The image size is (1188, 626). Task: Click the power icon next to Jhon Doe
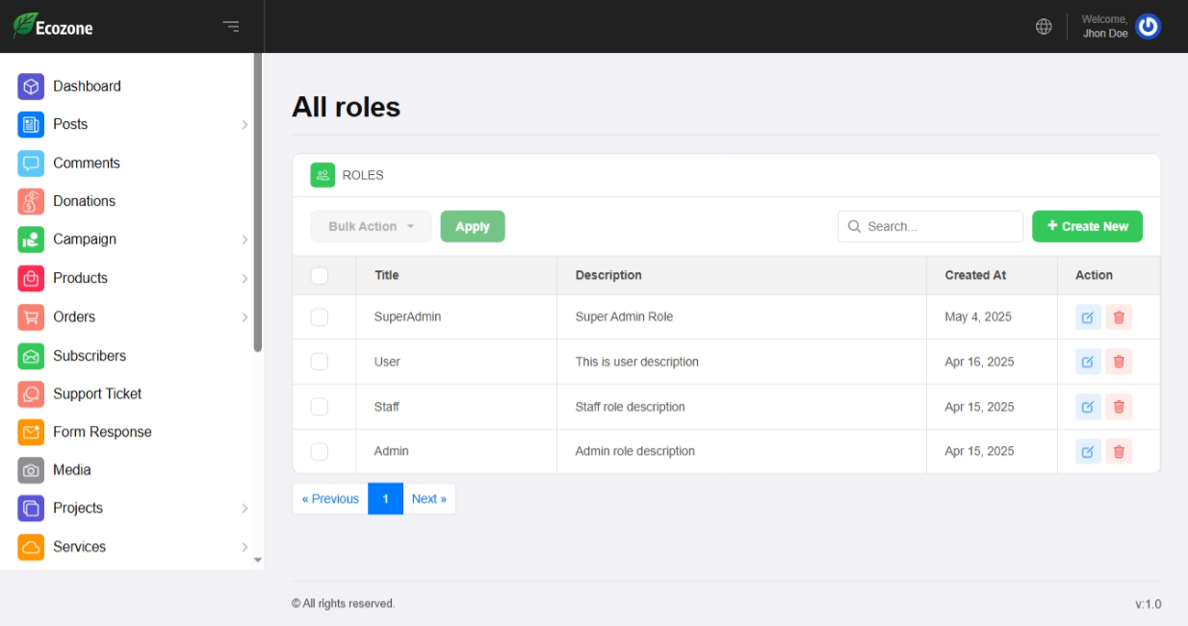(1148, 27)
